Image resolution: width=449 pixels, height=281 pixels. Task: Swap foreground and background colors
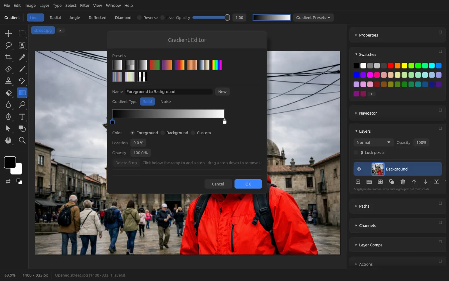click(8, 182)
